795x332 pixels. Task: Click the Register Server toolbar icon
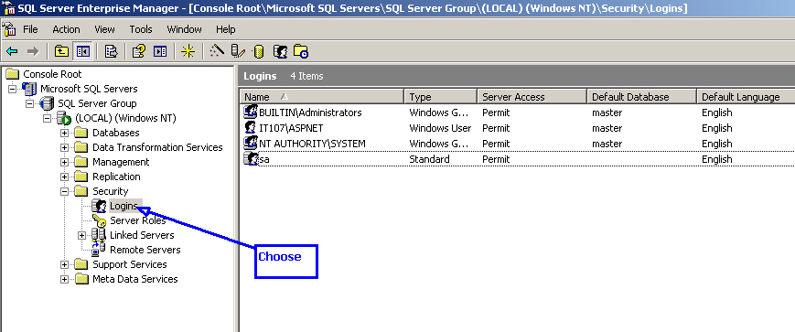coord(238,51)
